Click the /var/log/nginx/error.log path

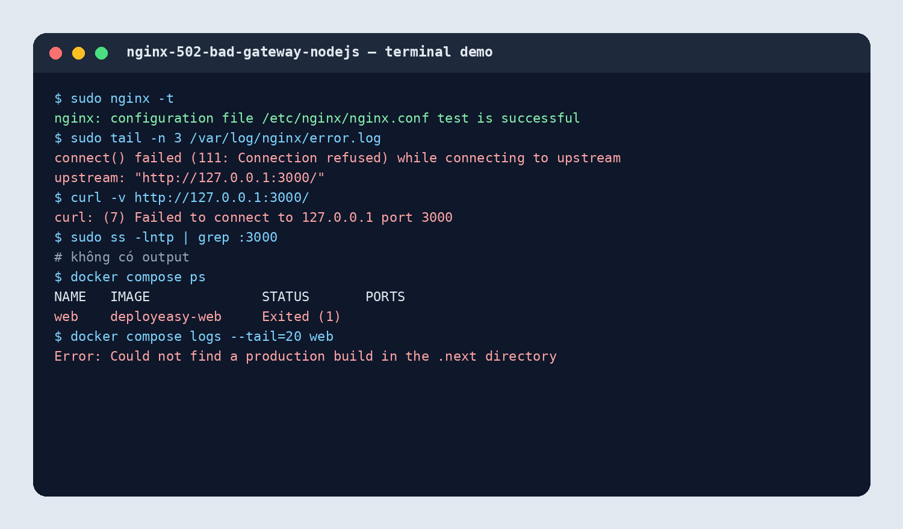[x=285, y=138]
